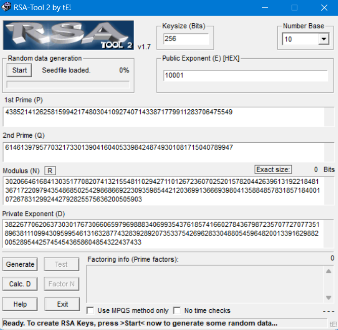Screen dimensions: 338x330
Task: Click the Calc. D button
Action: tap(20, 284)
